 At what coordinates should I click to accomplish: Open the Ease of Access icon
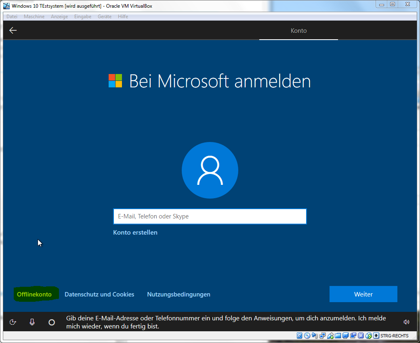(13, 322)
